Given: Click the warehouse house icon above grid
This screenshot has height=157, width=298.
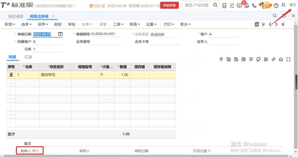Looking at the screenshot, I should point(281,59).
